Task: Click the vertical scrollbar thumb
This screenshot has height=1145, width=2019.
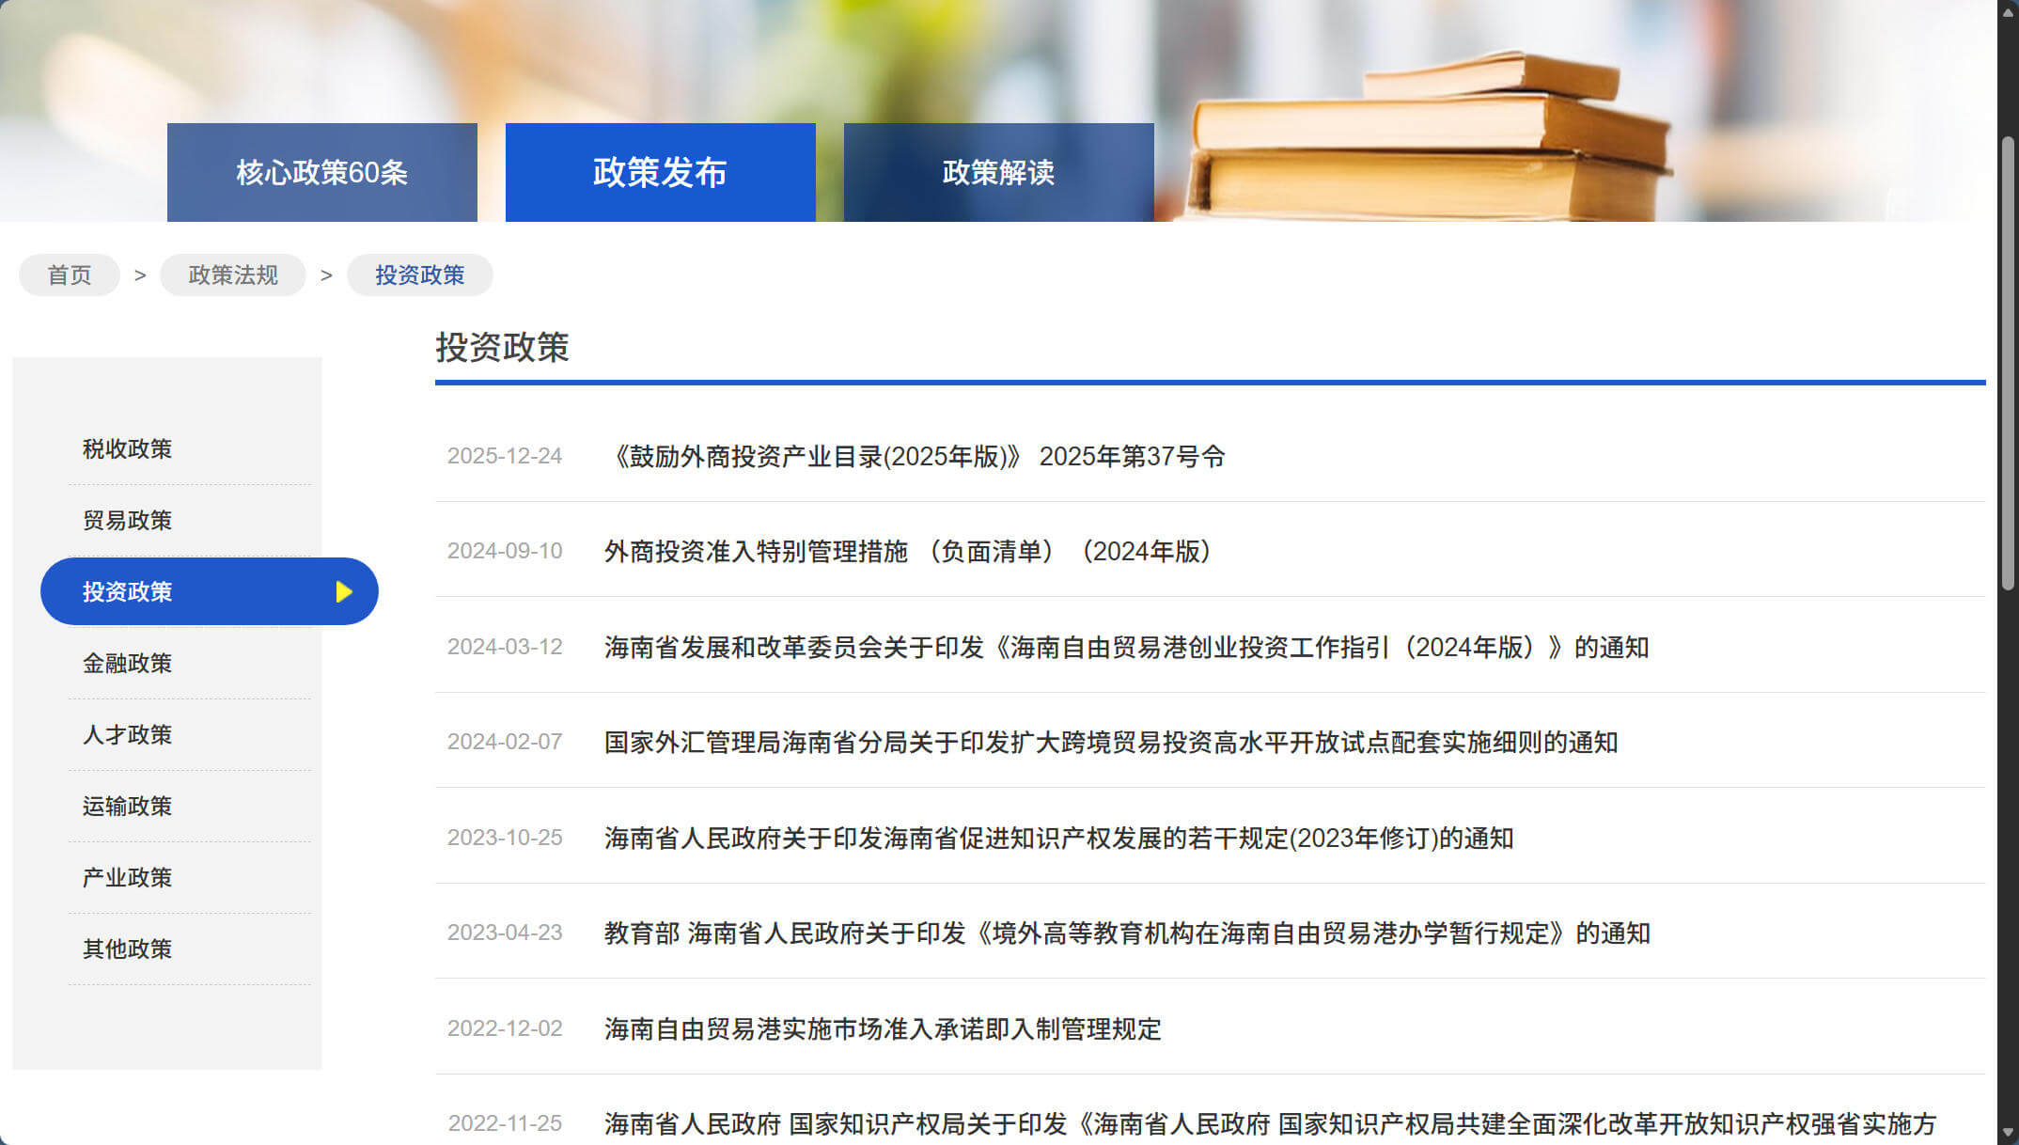Action: click(x=2008, y=362)
